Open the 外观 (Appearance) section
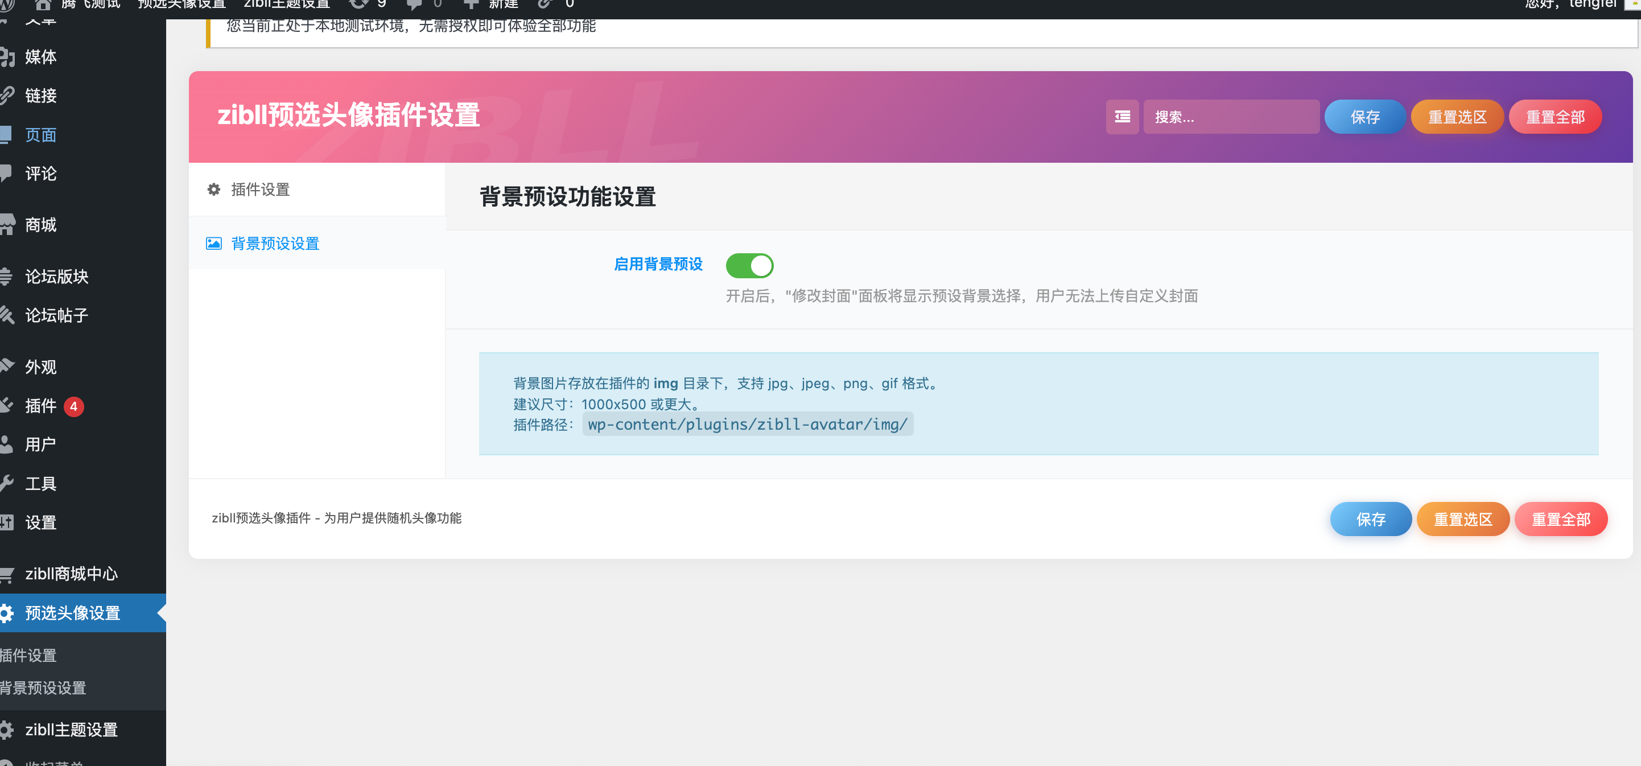The height and width of the screenshot is (766, 1641). (40, 366)
